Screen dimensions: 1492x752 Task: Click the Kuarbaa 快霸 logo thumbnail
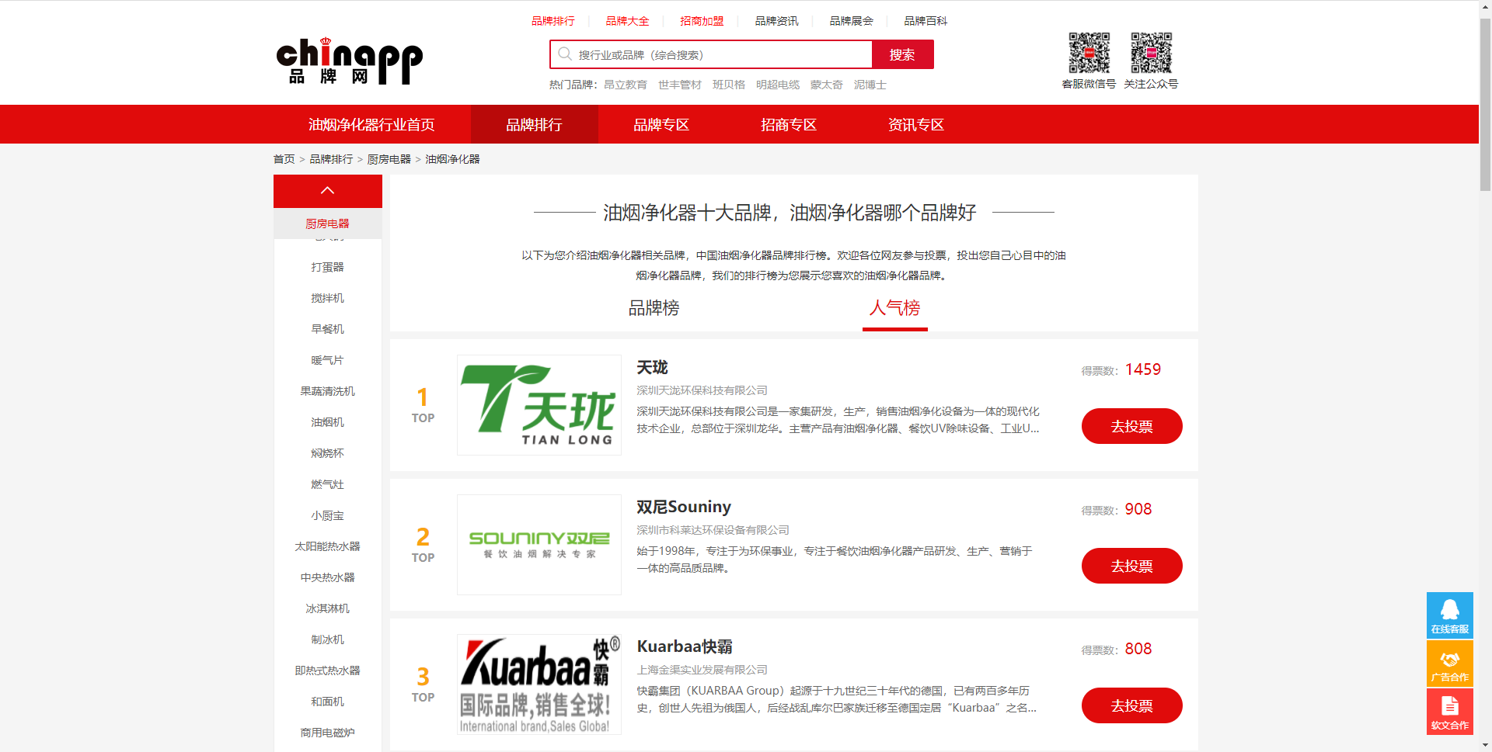[539, 684]
